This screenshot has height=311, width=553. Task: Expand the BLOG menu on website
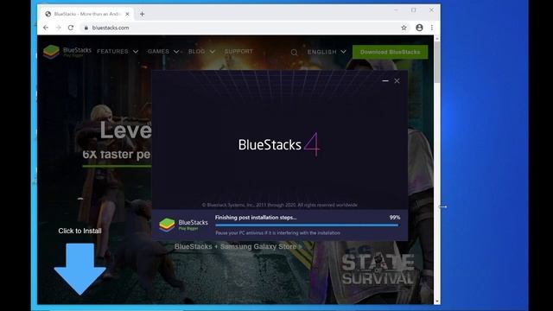click(x=201, y=52)
